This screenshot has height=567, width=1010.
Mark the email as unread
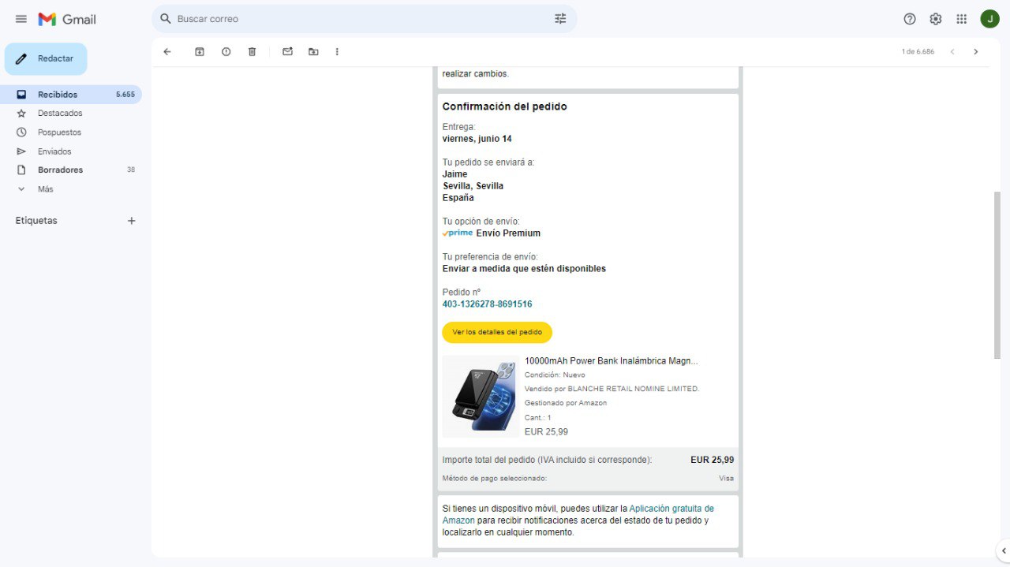coord(287,52)
